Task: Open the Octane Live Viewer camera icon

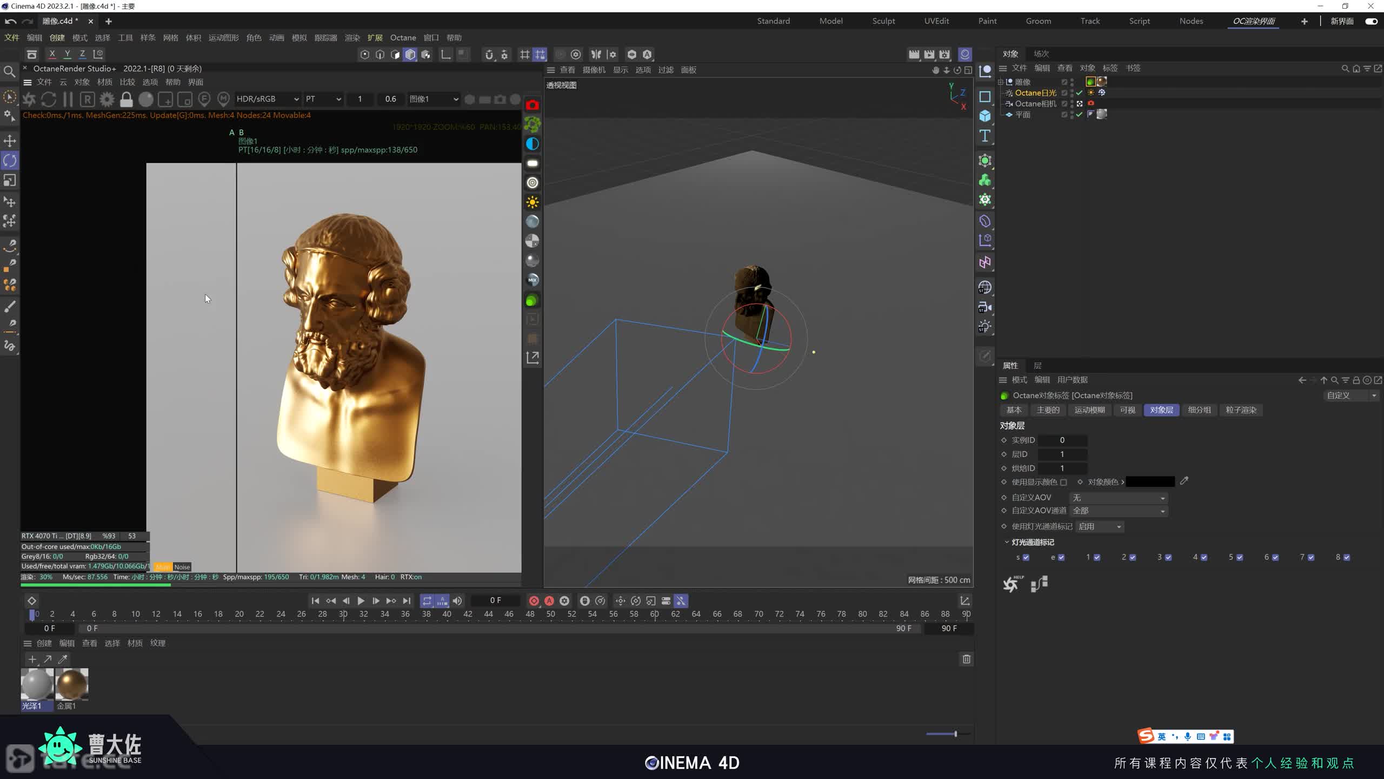Action: 532,105
